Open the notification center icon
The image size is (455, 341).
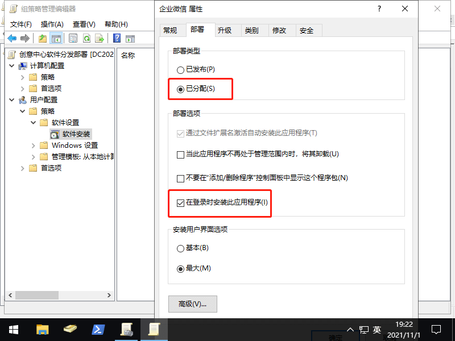[x=436, y=330]
